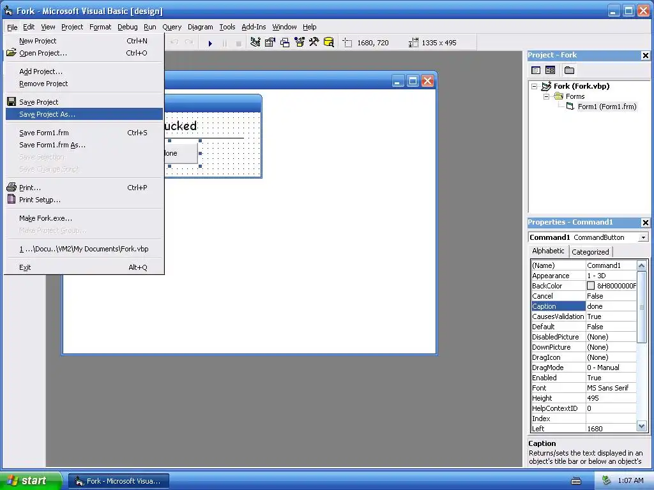Click the grayed Redo arrow icon
The height and width of the screenshot is (490, 654).
[x=189, y=42]
